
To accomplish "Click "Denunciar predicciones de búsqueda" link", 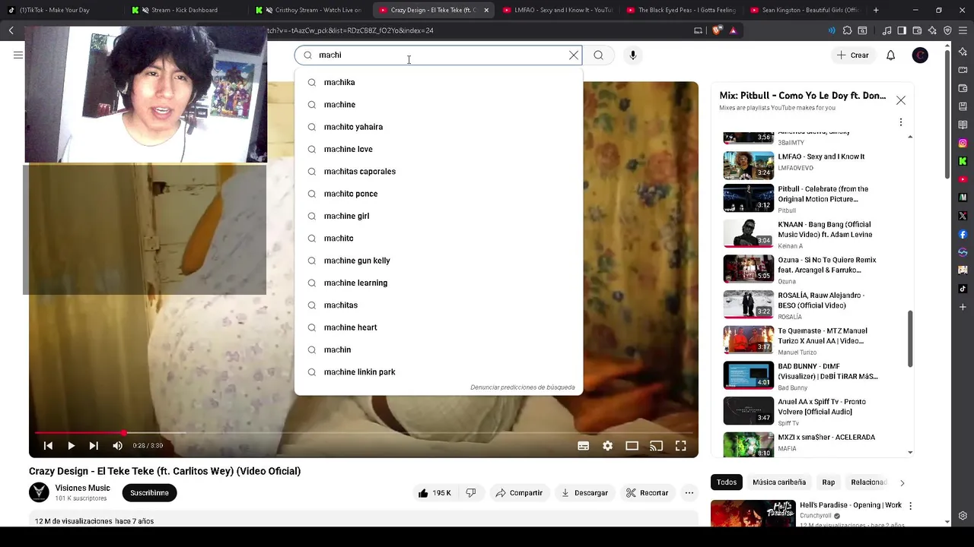I will (522, 387).
